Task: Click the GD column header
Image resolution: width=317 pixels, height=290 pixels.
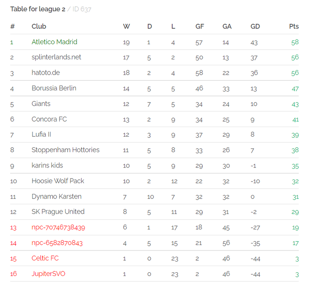Action: point(255,26)
